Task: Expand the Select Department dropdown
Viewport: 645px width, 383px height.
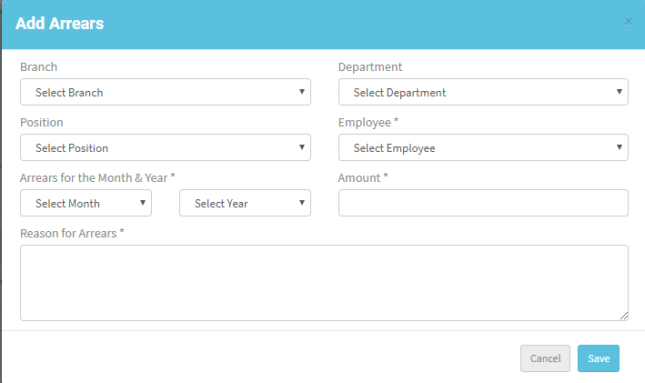Action: [483, 92]
